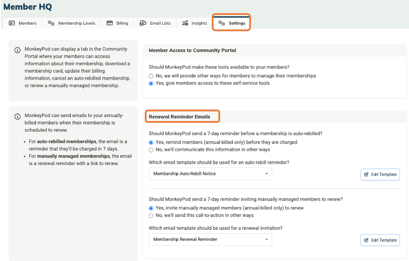Click the Members ID card icon
Screen dimensions: 409x261
(x=12, y=23)
